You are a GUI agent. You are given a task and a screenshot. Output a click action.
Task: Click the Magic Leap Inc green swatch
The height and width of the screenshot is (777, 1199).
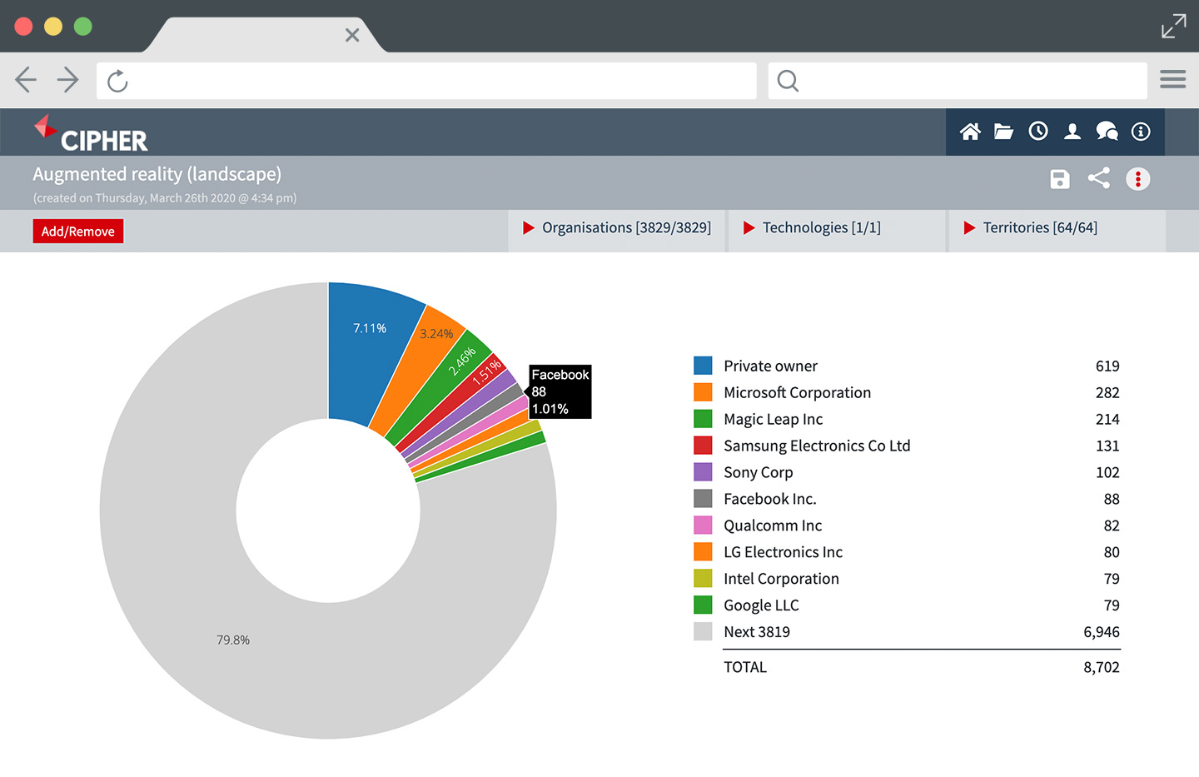[703, 419]
